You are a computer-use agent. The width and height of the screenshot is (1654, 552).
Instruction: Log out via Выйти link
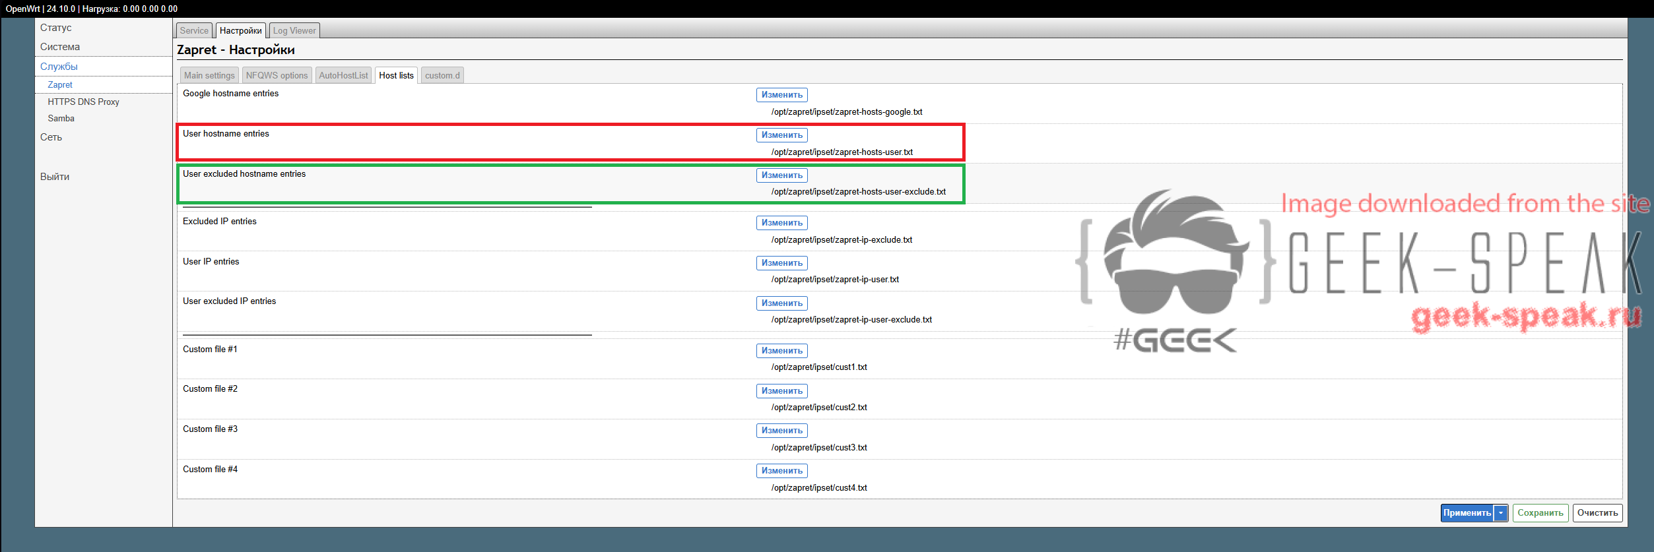coord(55,177)
